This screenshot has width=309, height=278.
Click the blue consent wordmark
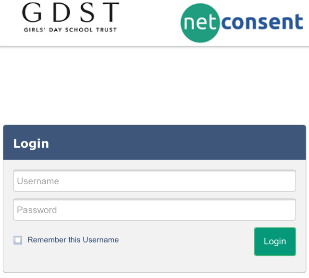[x=262, y=22]
